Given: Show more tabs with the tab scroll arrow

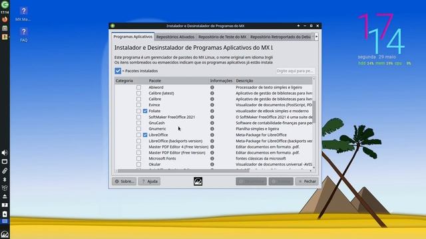Looking at the screenshot, I should pyautogui.click(x=317, y=37).
